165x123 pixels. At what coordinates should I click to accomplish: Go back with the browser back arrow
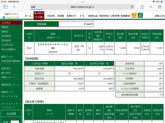pyautogui.click(x=14, y=7)
